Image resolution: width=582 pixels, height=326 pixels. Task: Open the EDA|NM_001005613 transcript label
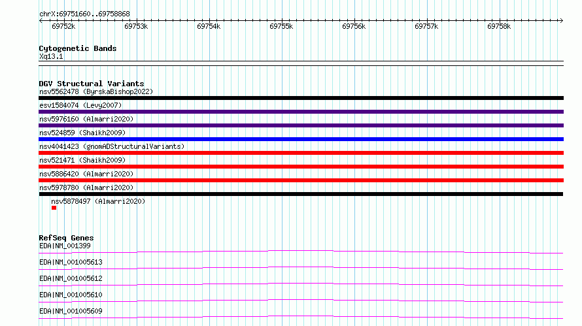click(71, 262)
